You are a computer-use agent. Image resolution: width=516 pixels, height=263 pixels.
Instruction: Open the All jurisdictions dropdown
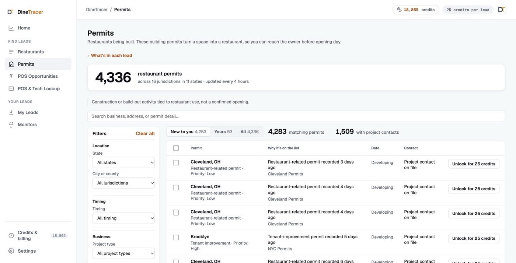123,183
